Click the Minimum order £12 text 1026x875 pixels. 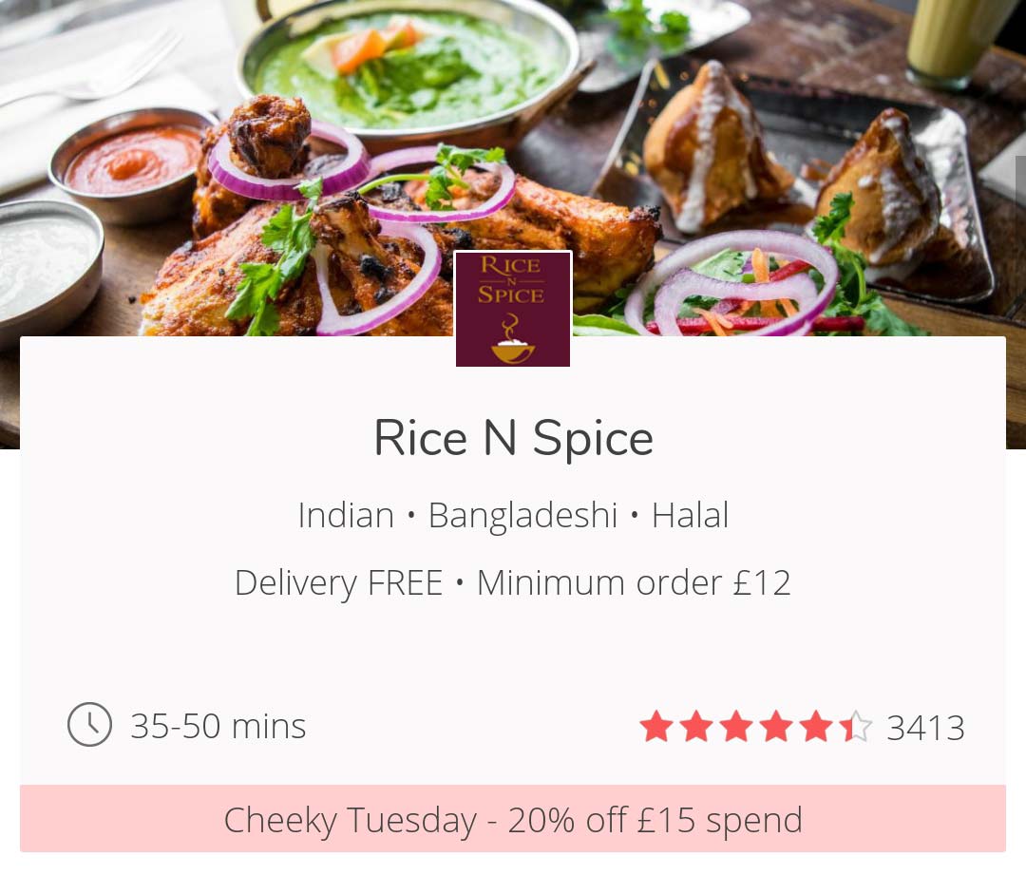click(x=634, y=582)
